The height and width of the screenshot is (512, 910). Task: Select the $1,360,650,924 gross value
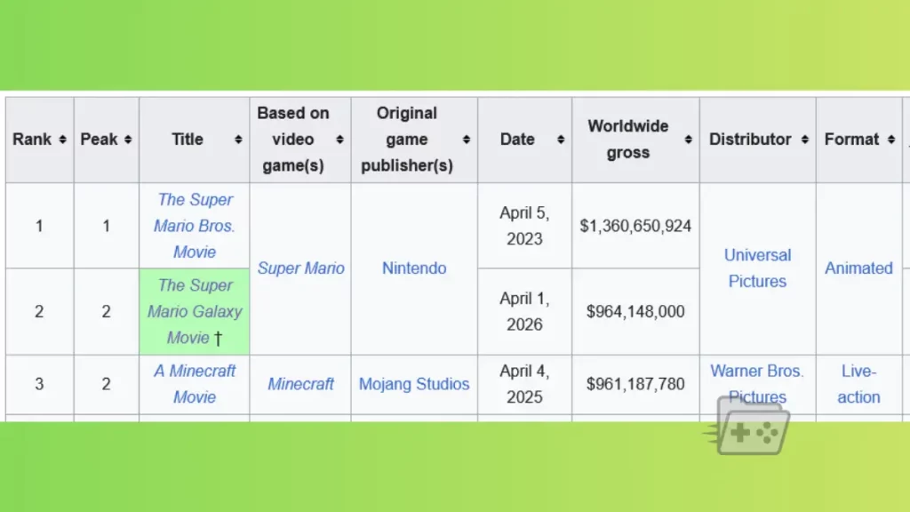click(x=635, y=226)
